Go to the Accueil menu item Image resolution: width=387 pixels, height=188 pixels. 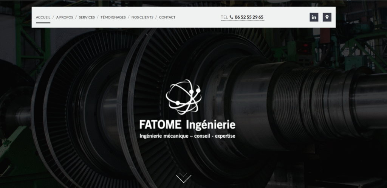[43, 17]
